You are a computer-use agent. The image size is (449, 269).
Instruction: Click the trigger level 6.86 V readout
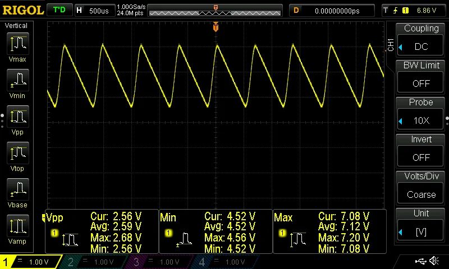click(427, 11)
